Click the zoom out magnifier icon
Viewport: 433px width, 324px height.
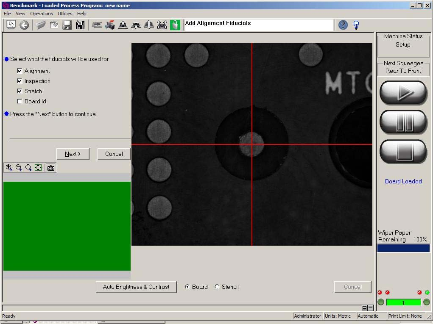pos(19,168)
